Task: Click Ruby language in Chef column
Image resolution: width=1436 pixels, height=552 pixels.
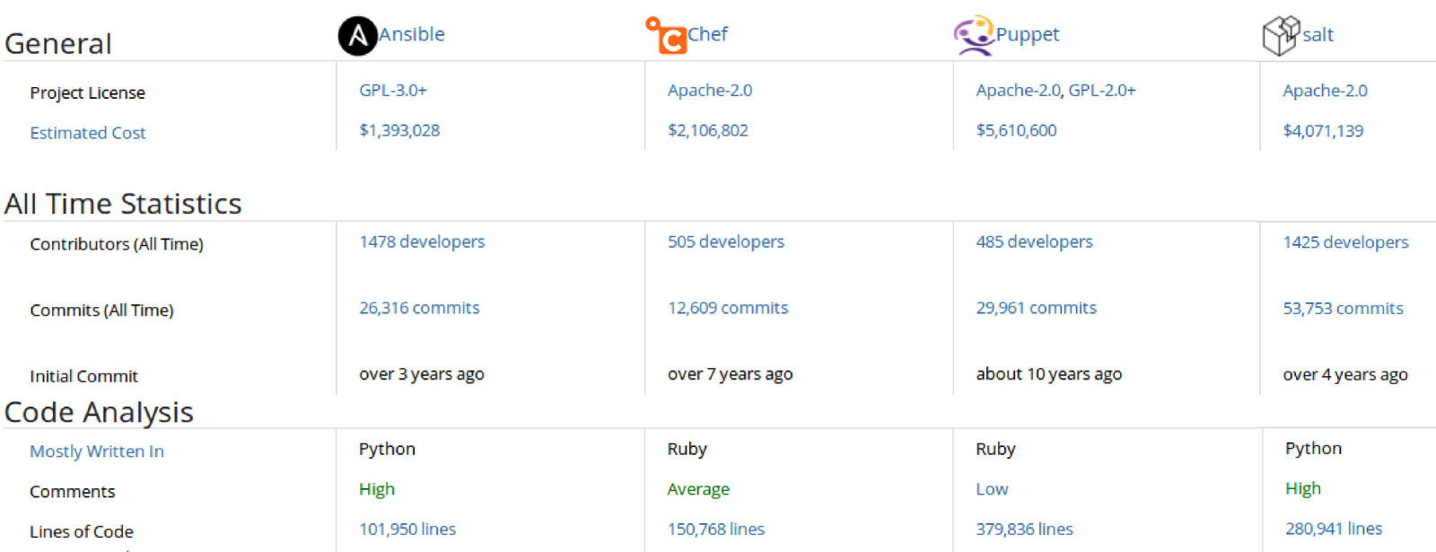Action: 687,450
